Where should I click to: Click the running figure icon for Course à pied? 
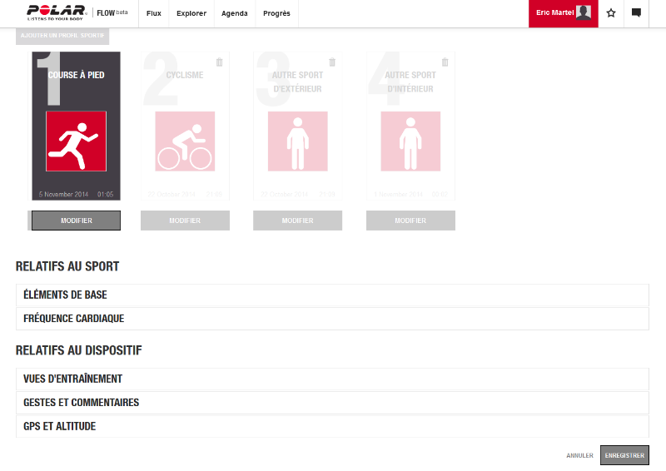[x=76, y=141]
